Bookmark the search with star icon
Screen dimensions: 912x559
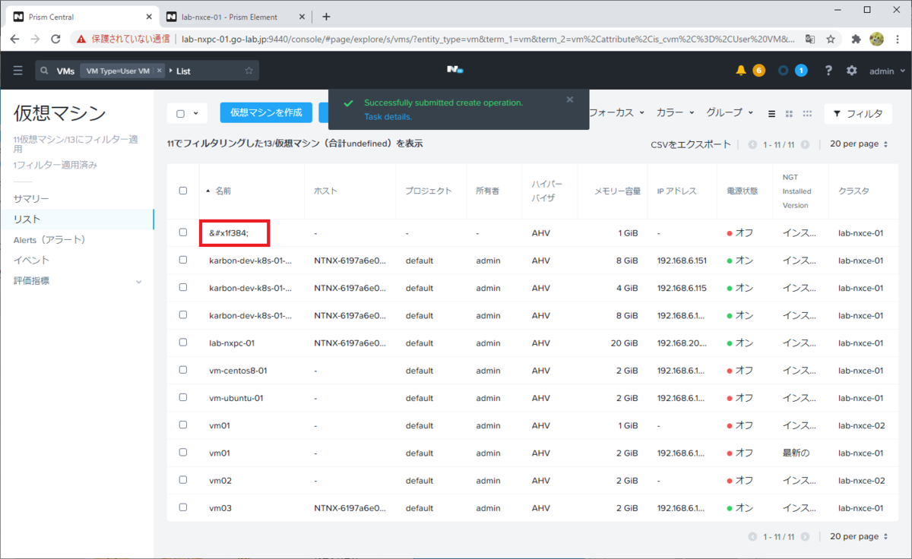(x=249, y=71)
